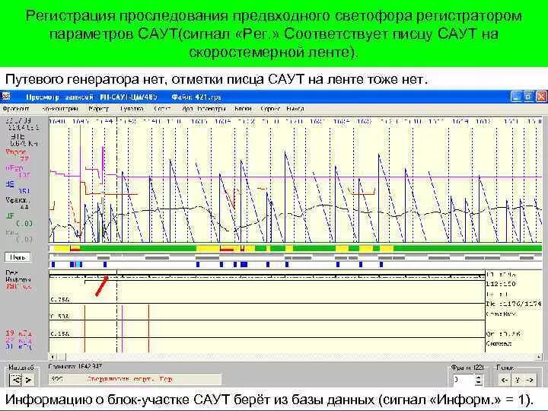Click the horizontal scrollbar thumb

[61, 357]
